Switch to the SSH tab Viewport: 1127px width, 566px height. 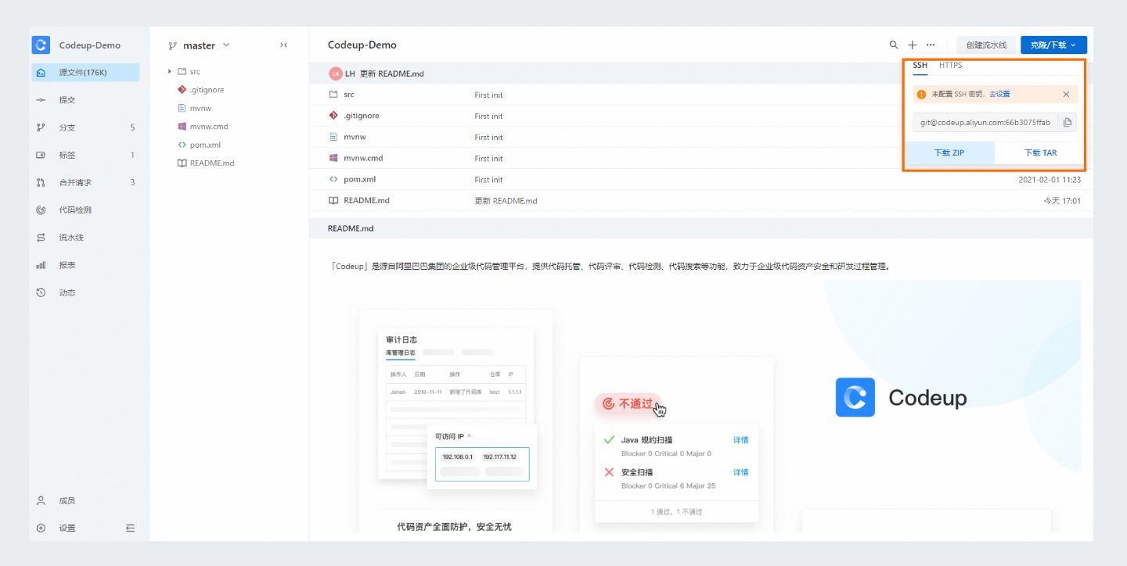[x=920, y=66]
